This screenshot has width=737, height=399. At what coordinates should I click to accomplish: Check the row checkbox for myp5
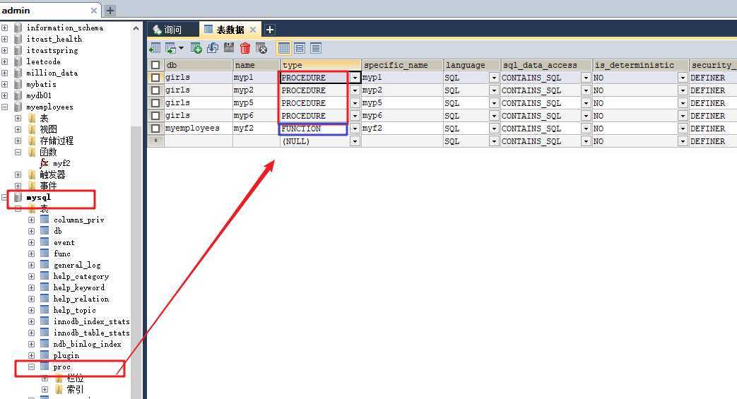[x=155, y=103]
